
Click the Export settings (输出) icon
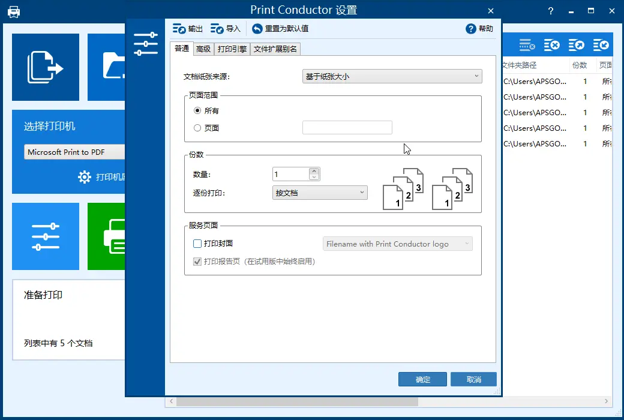(x=179, y=29)
